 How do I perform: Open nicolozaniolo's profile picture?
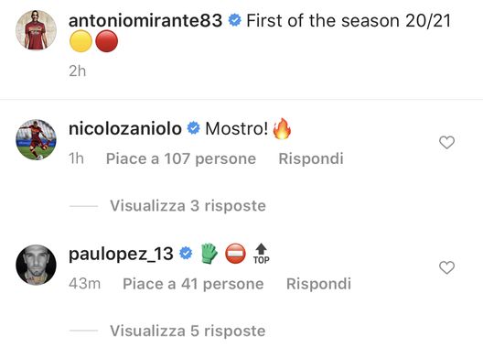click(x=36, y=140)
